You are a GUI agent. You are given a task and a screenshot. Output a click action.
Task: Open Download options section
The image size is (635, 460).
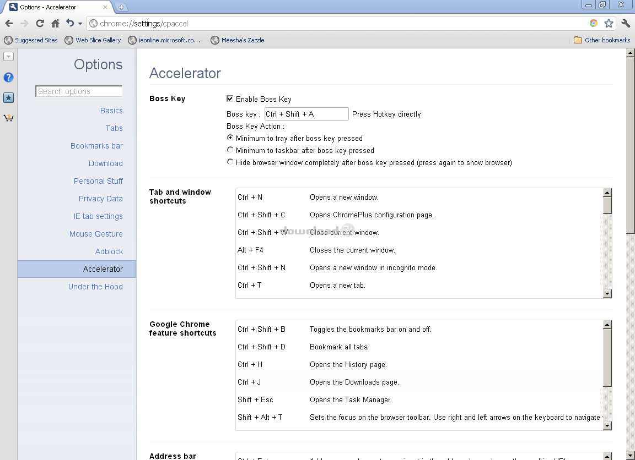106,163
